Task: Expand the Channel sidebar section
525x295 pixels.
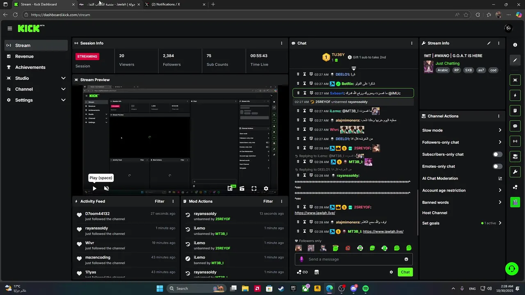Action: click(x=63, y=89)
